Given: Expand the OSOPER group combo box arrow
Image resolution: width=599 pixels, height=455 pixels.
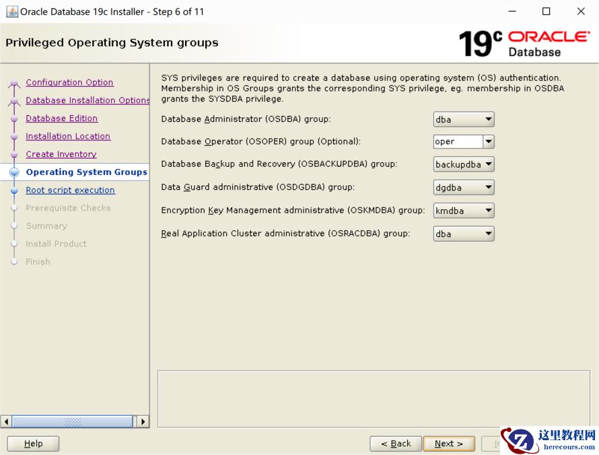Looking at the screenshot, I should coord(489,142).
